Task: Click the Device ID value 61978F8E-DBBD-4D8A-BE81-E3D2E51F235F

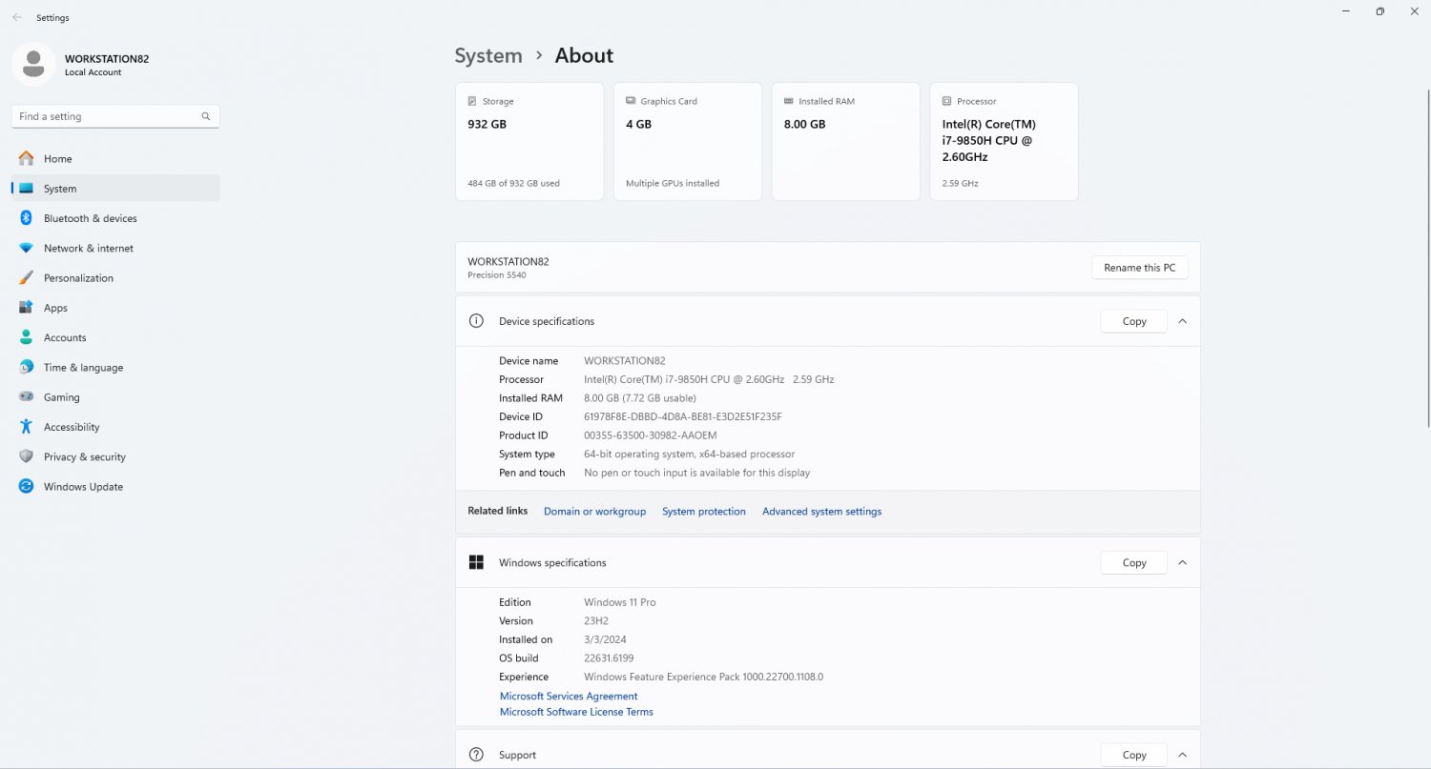Action: coord(683,416)
